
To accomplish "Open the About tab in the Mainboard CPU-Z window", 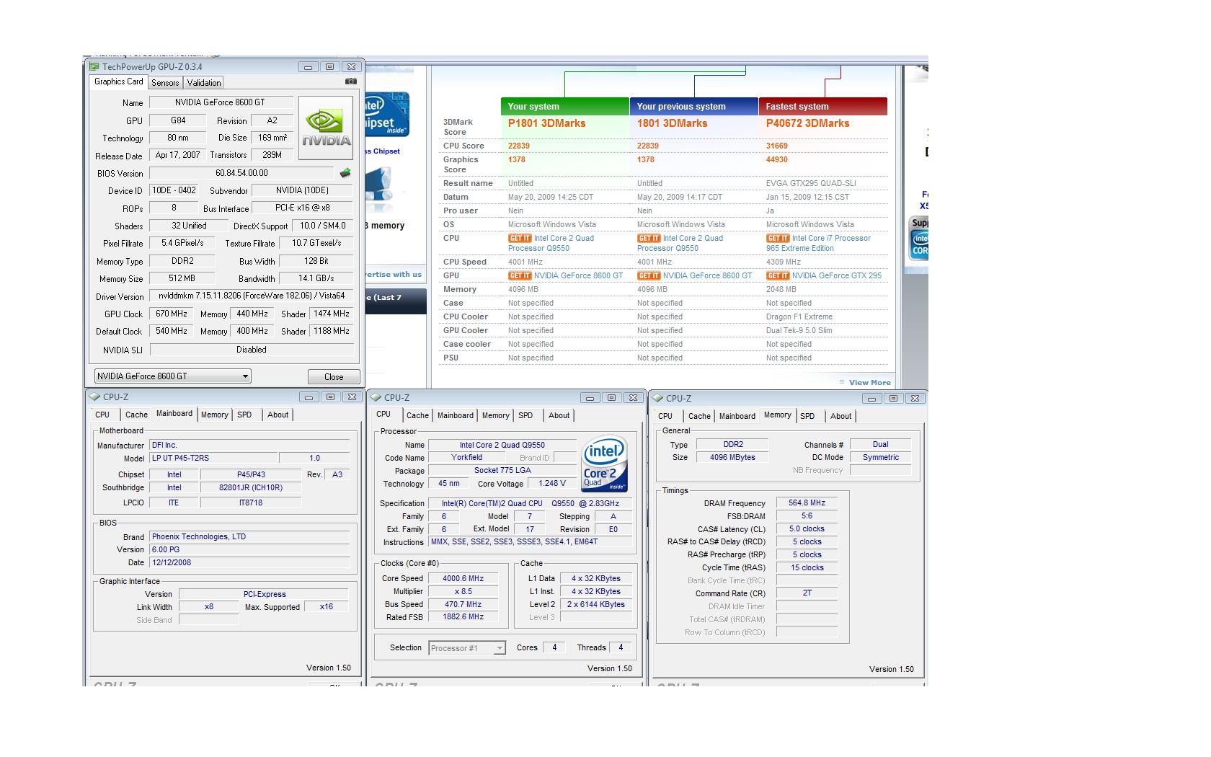I will tap(278, 415).
